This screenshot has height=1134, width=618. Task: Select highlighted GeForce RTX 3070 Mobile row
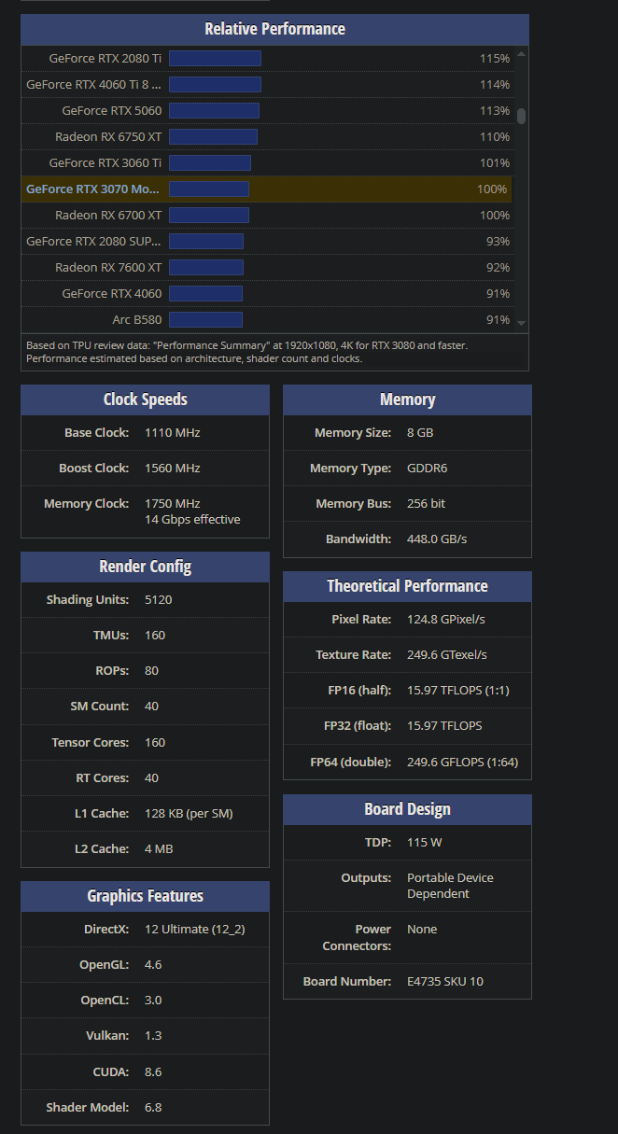pos(267,189)
